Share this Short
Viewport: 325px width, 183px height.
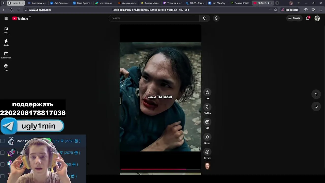[x=207, y=137]
